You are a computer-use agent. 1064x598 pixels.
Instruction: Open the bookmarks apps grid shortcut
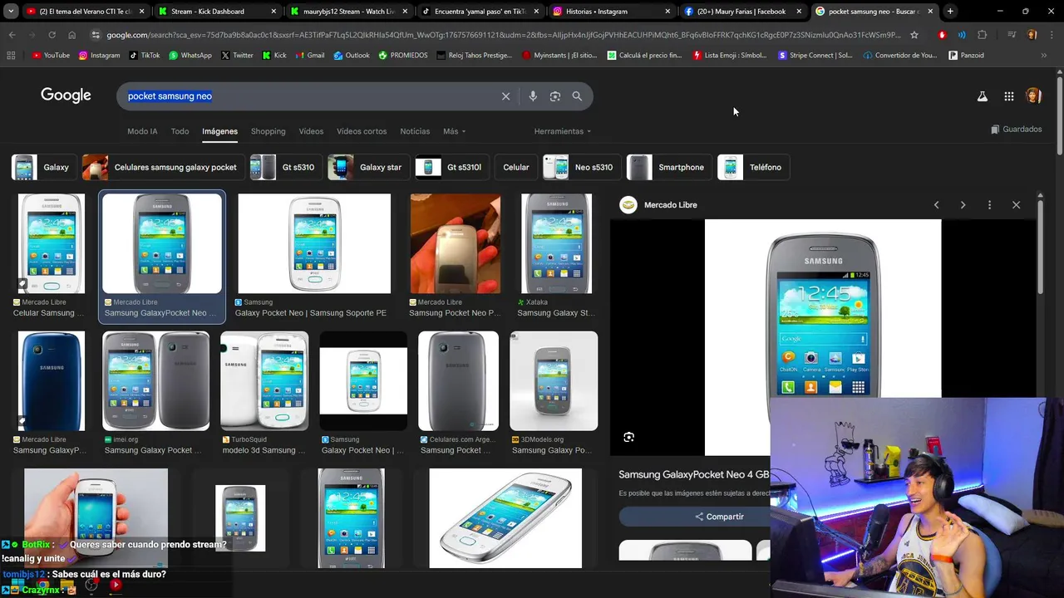pos(11,56)
